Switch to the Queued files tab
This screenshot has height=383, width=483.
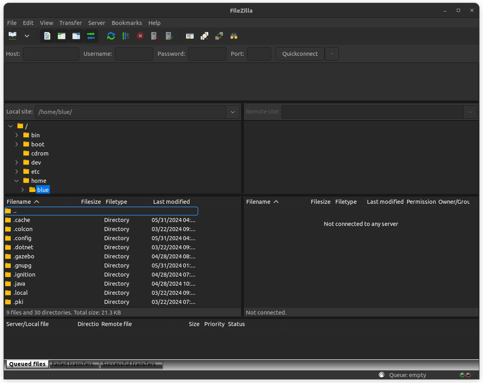[x=27, y=364]
